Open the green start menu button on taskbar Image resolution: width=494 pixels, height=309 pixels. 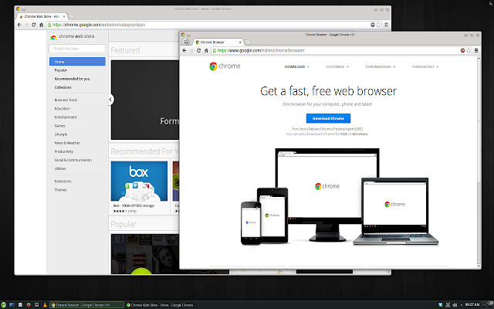(x=3, y=305)
